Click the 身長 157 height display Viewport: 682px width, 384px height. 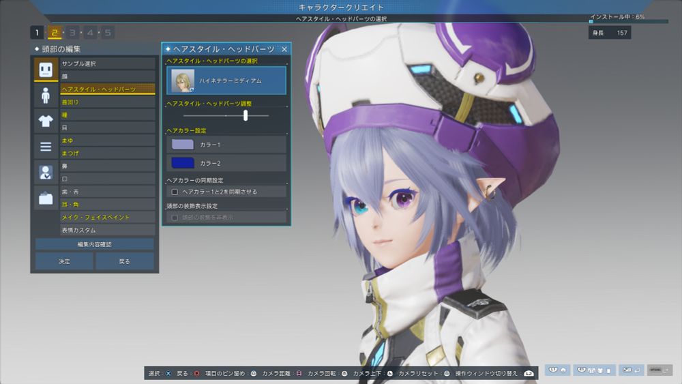click(x=609, y=33)
